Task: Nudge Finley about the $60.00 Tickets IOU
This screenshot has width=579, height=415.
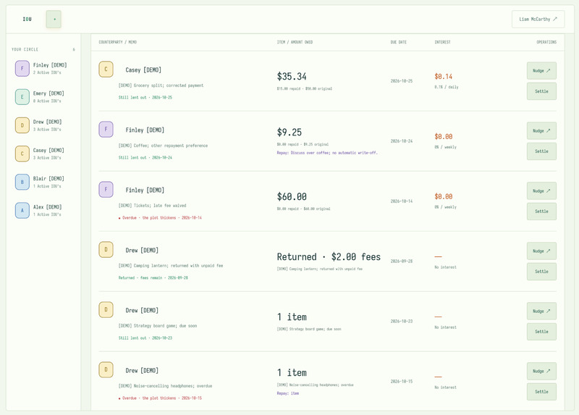Action: click(x=541, y=191)
